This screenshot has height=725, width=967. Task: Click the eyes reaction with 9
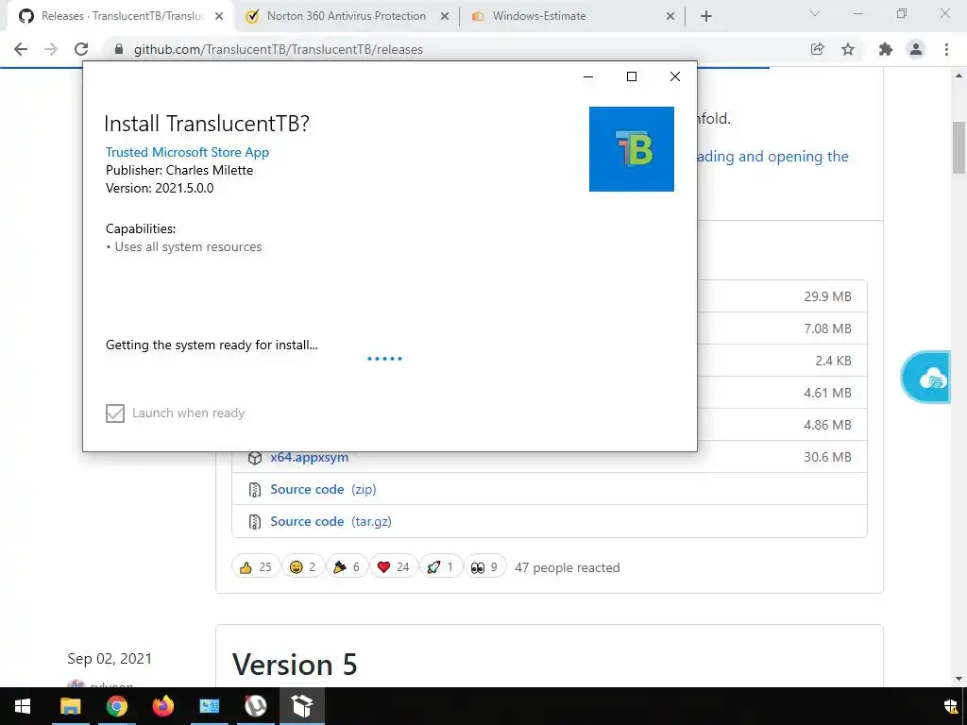click(x=484, y=566)
